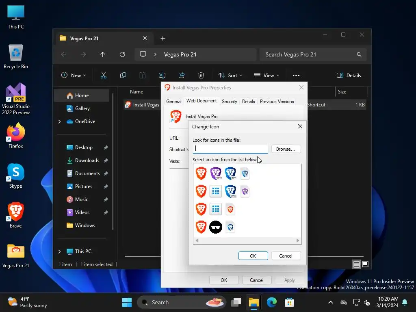This screenshot has width=416, height=312.
Task: Focus the Look for icons file field
Action: pyautogui.click(x=230, y=149)
